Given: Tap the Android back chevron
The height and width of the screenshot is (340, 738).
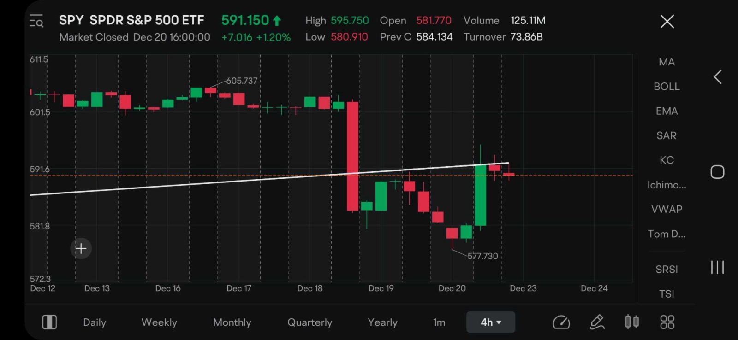Looking at the screenshot, I should click(x=717, y=77).
